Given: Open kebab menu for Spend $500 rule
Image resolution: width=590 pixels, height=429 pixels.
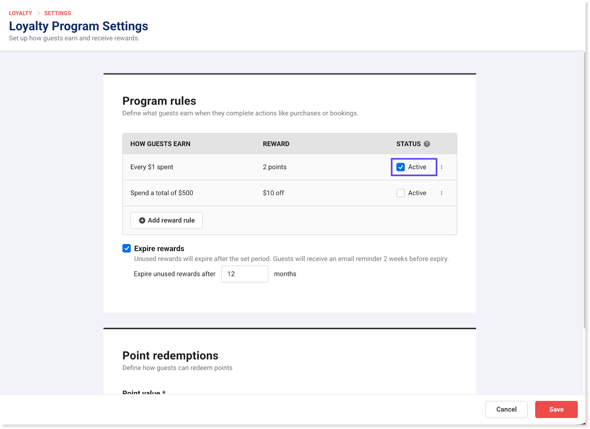Looking at the screenshot, I should 441,193.
